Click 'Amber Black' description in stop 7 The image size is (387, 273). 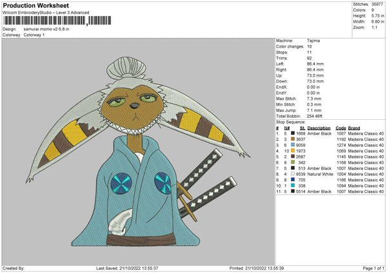[x=319, y=168]
